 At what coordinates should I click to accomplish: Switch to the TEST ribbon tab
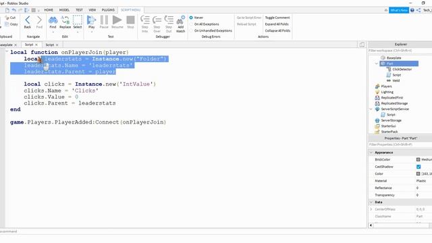79,10
